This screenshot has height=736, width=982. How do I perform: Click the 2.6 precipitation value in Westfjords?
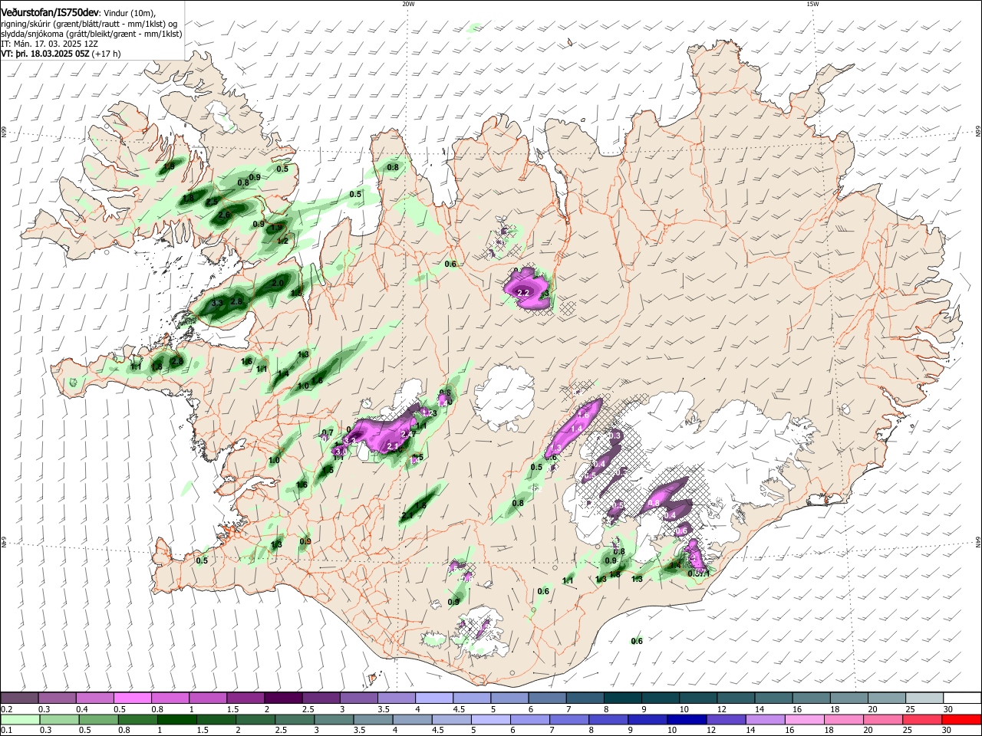pyautogui.click(x=224, y=215)
